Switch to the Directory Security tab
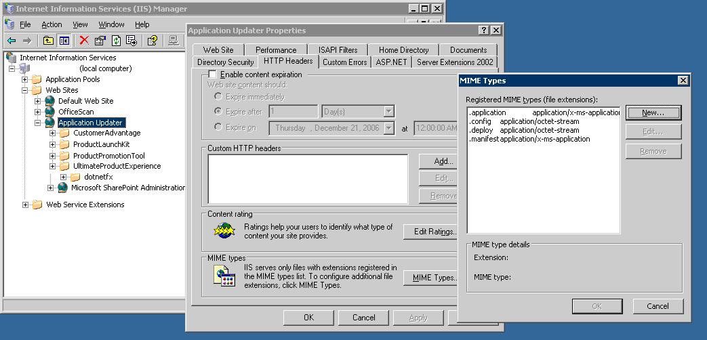This screenshot has width=707, height=340. tap(226, 62)
